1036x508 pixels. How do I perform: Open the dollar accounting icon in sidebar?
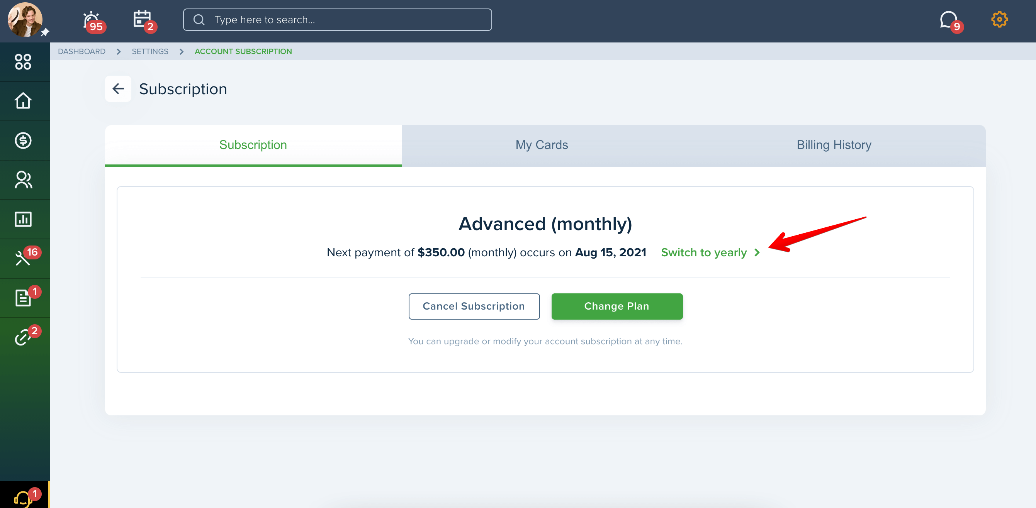point(23,140)
